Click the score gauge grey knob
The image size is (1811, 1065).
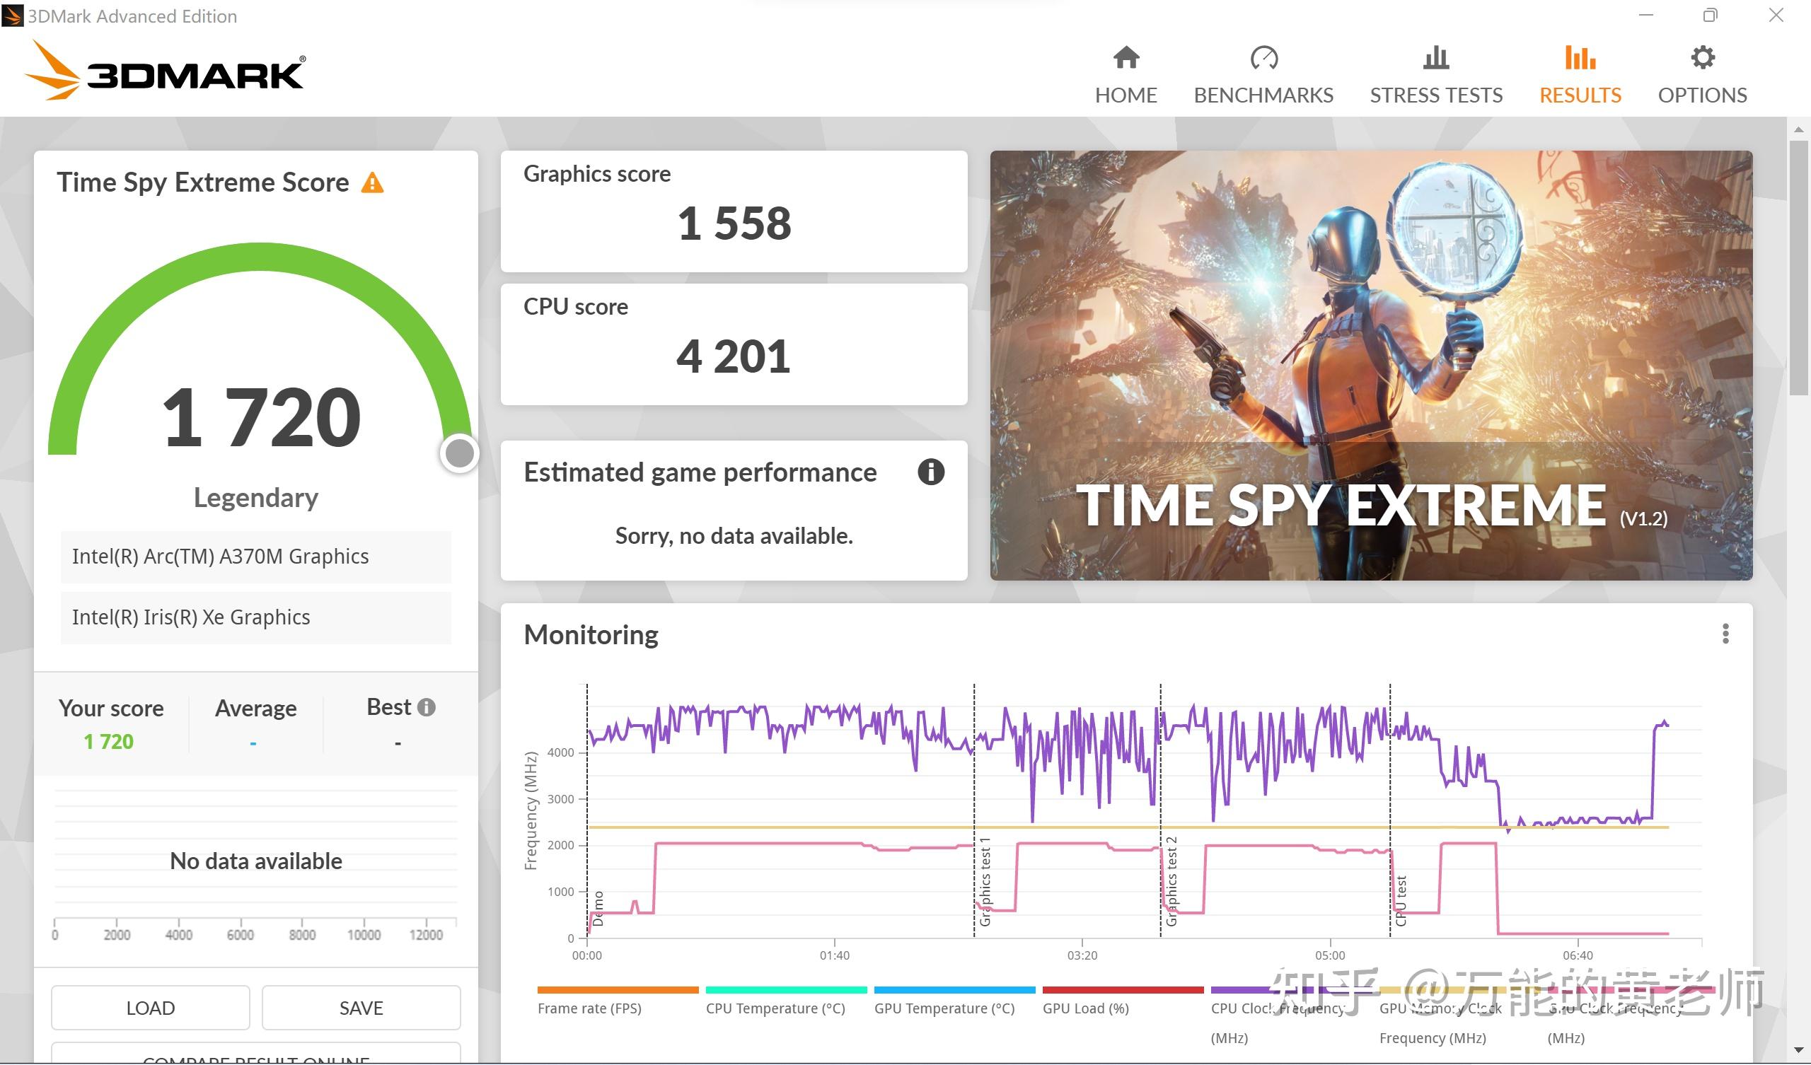[459, 453]
